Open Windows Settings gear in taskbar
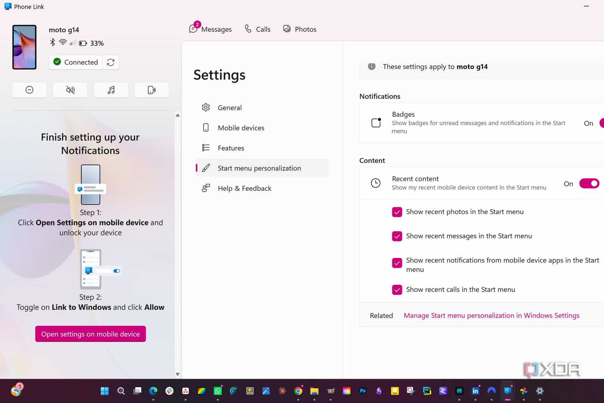Image resolution: width=604 pixels, height=403 pixels. 540,391
